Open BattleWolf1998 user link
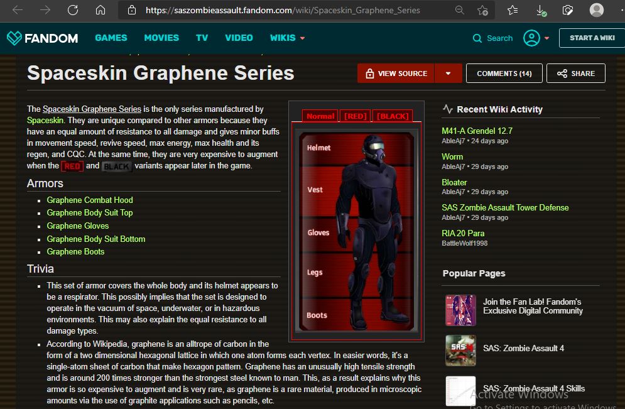The image size is (625, 409). pos(464,243)
